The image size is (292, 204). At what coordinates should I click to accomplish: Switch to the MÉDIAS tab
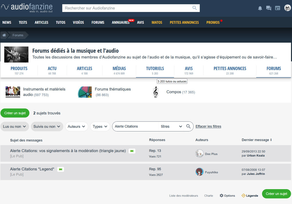(119, 70)
